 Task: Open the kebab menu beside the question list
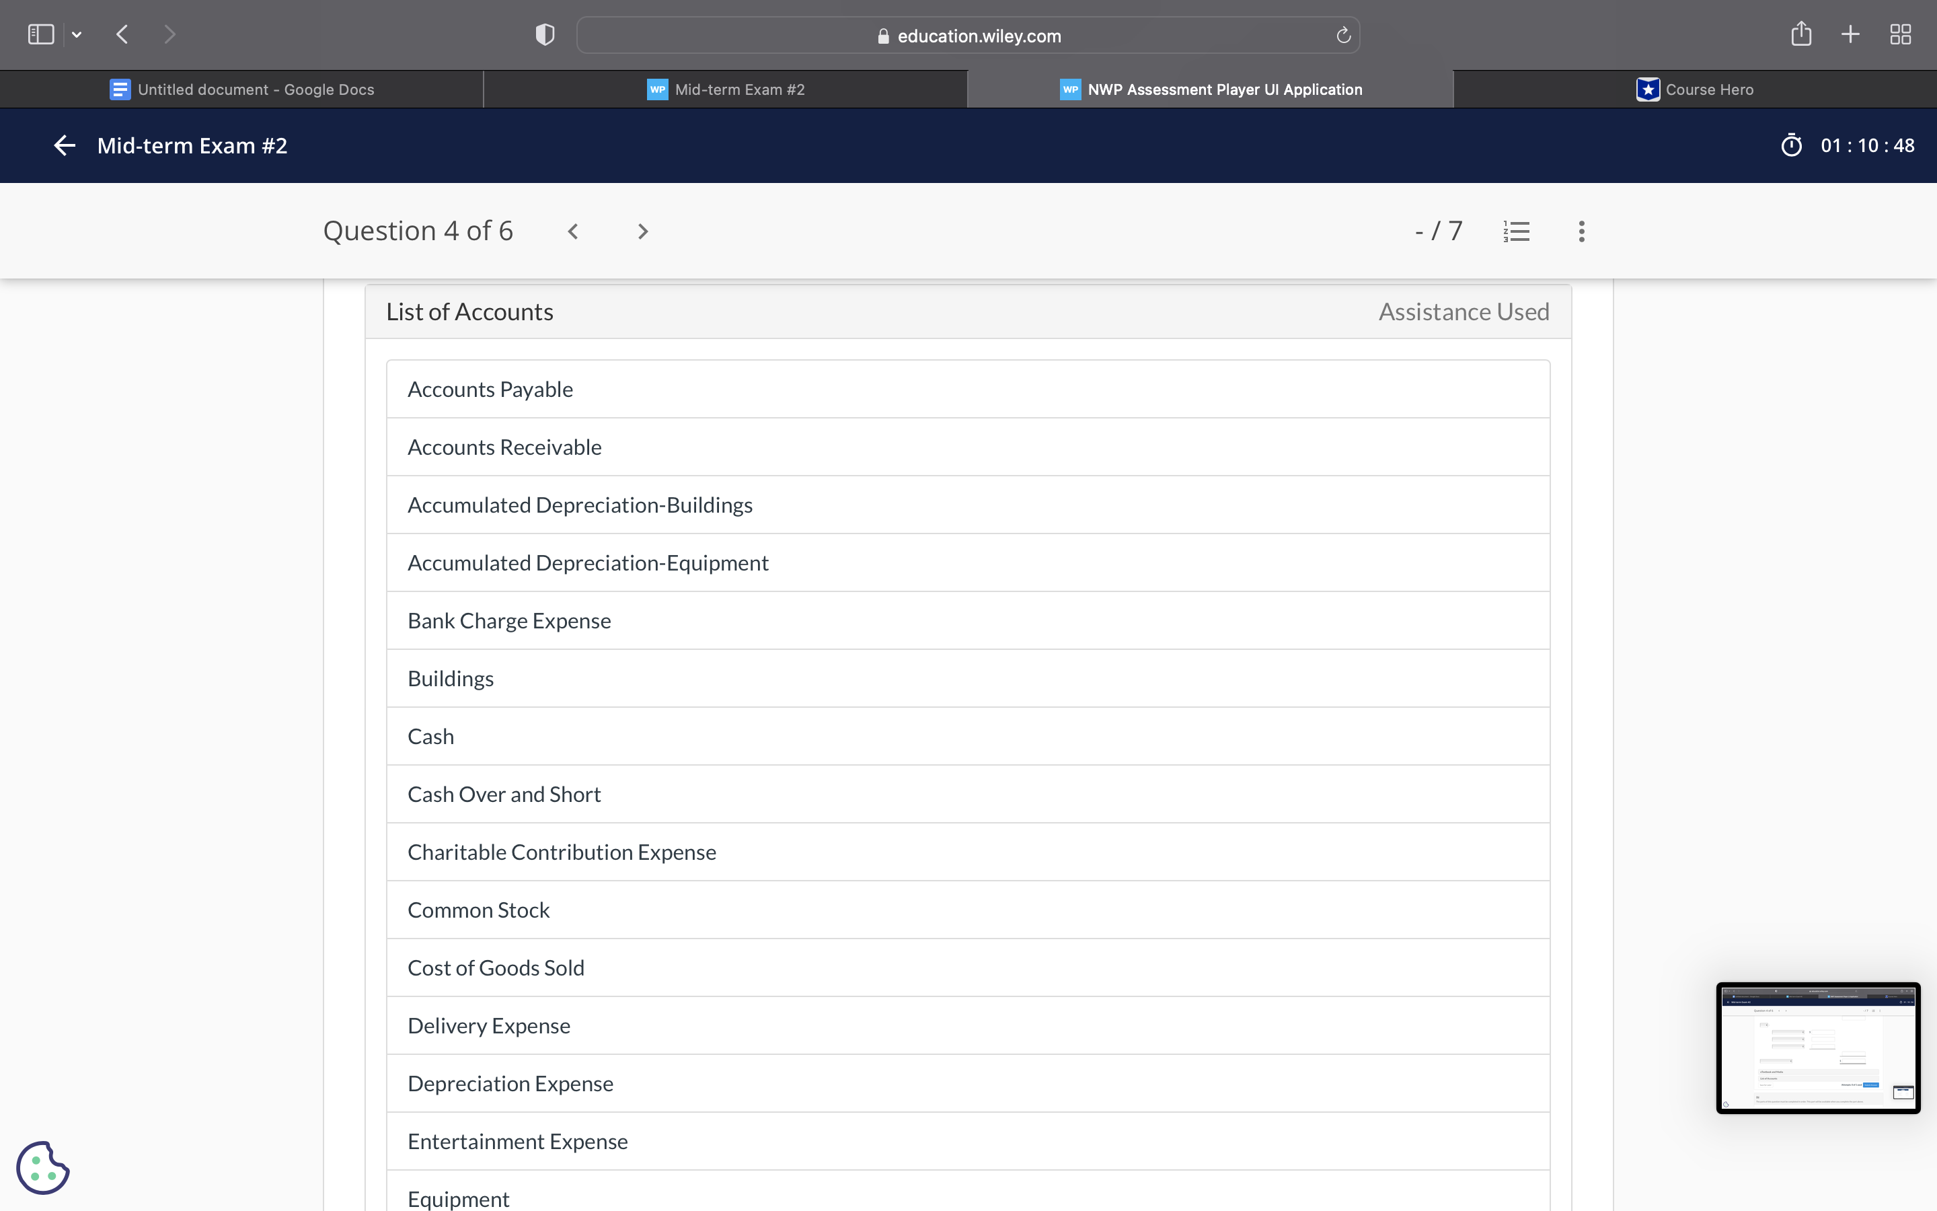pos(1581,231)
